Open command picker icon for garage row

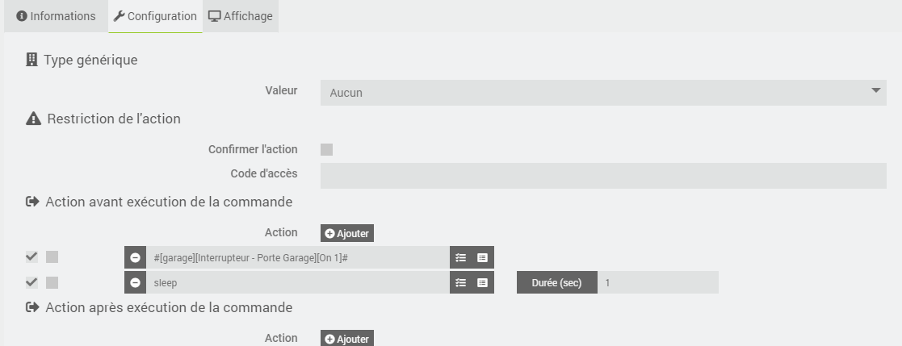point(483,257)
